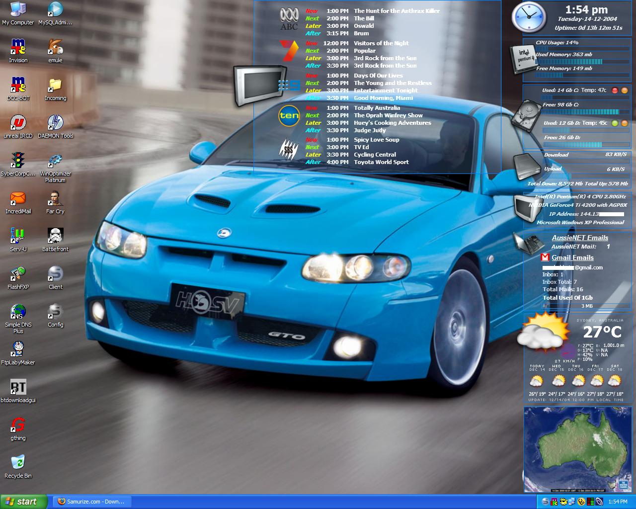Launch gthing shortcut
Screen dimensions: 636x509
coord(18,429)
